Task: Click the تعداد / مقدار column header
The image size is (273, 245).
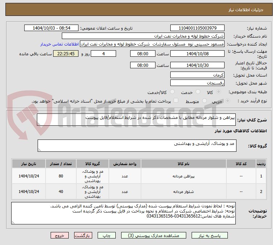Action: [x=61, y=164]
